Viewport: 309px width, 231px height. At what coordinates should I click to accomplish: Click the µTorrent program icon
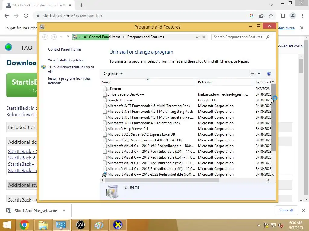point(104,89)
